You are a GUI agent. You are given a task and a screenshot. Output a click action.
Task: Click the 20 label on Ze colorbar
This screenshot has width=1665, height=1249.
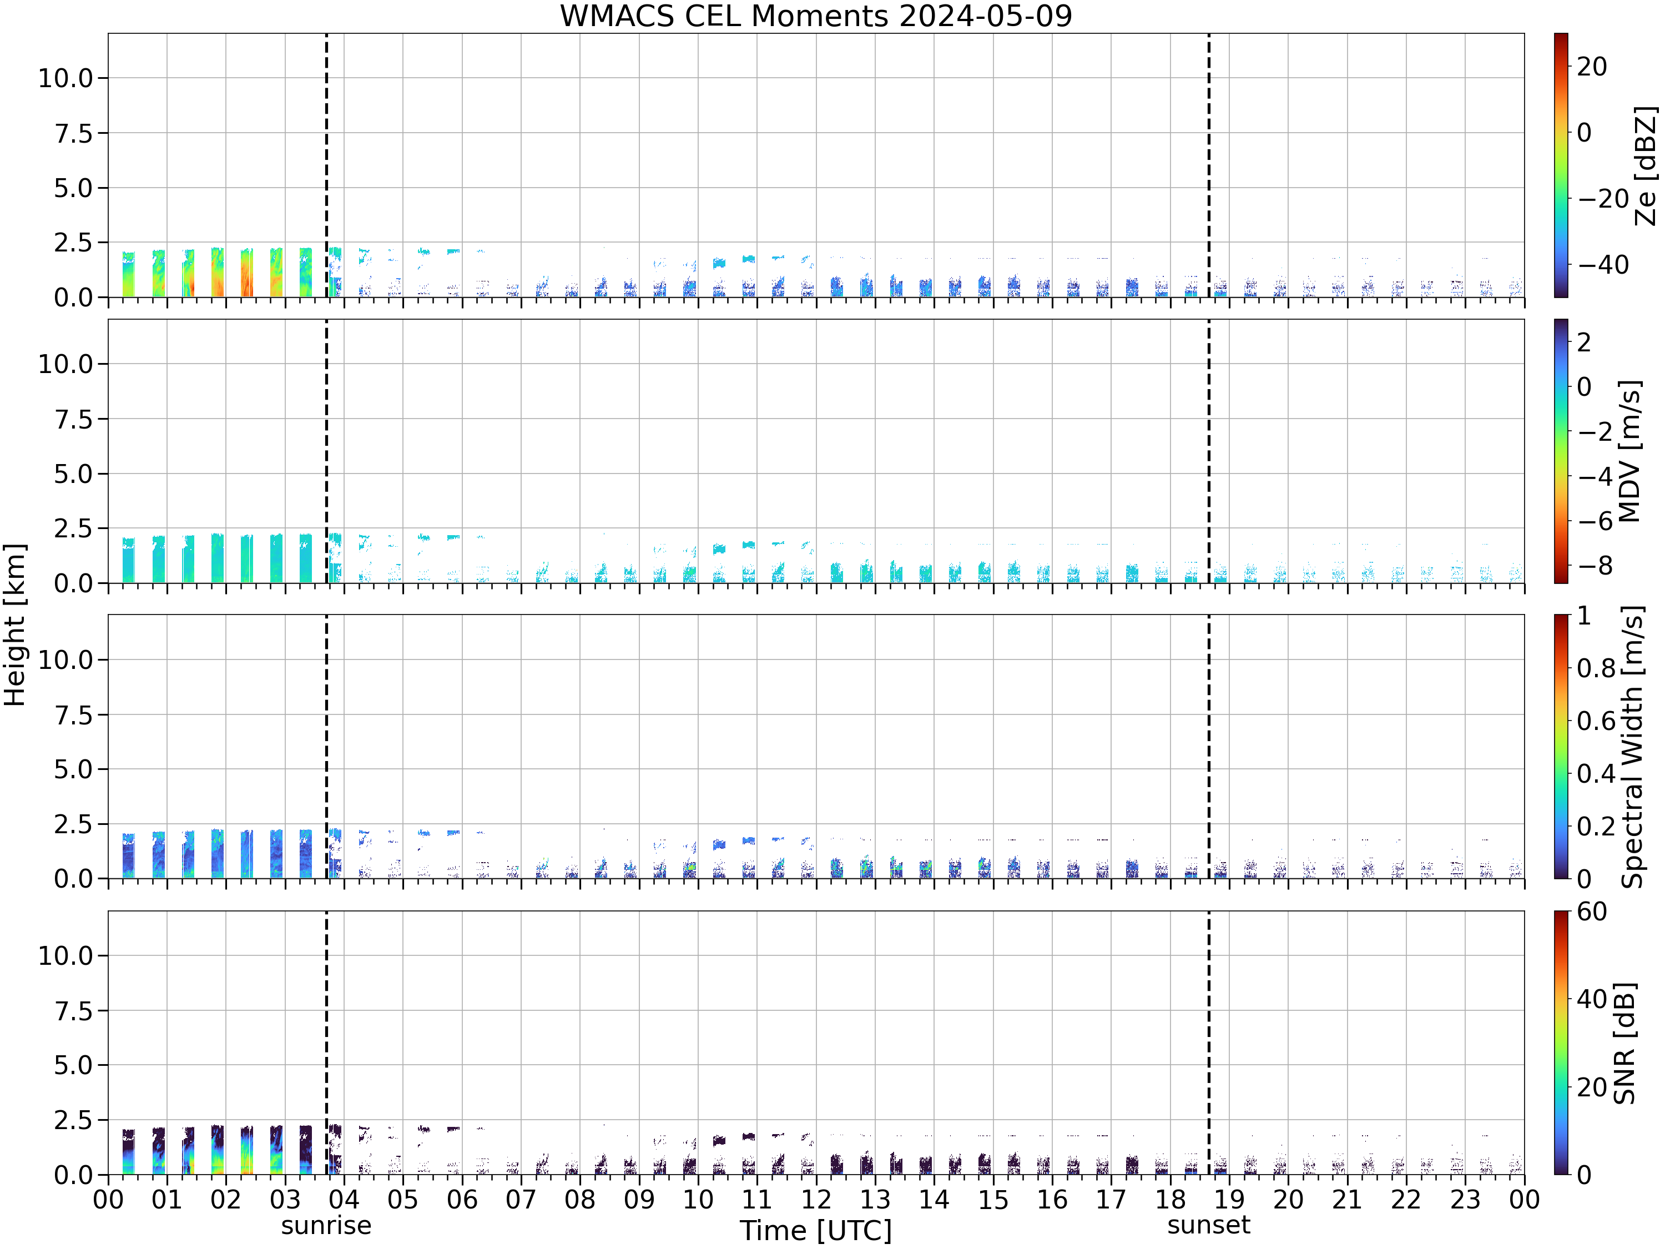point(1592,66)
